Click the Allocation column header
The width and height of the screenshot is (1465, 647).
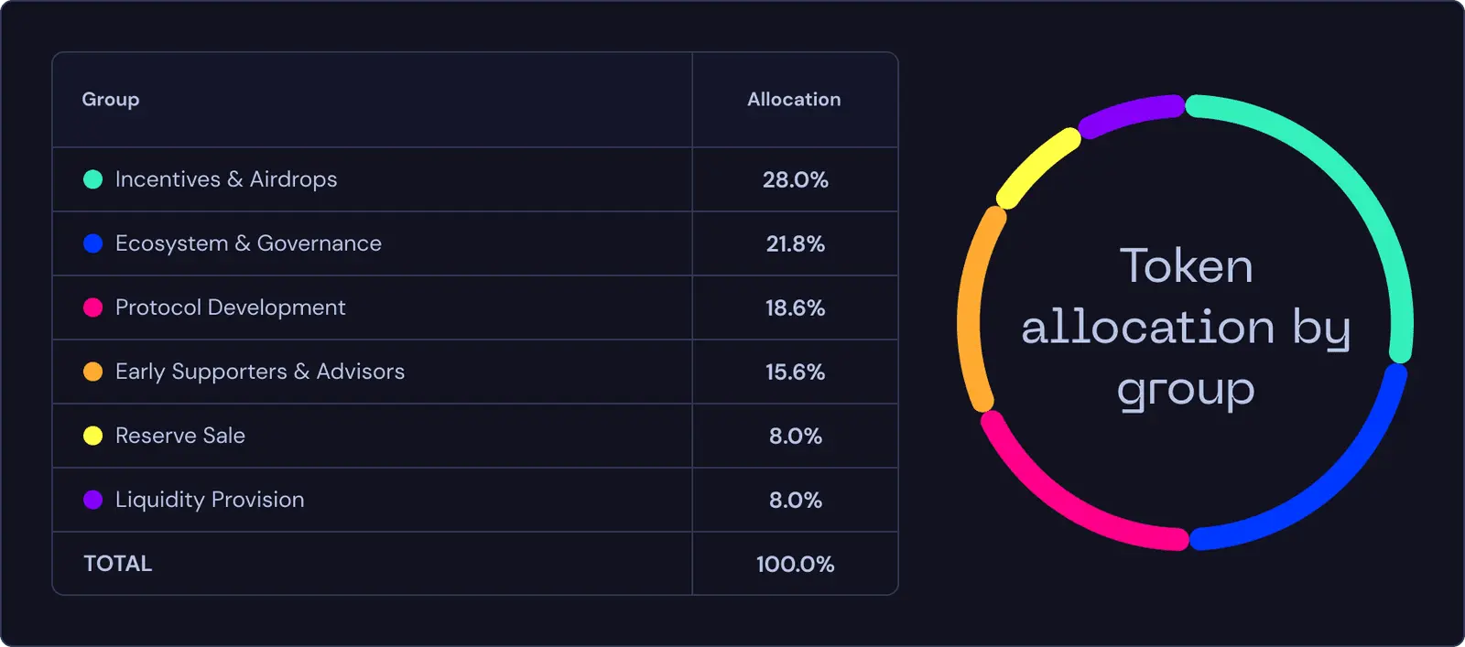pos(794,100)
